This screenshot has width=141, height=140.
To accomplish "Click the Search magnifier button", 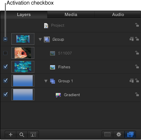I will 22,135.
